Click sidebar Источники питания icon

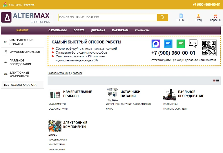click(6, 52)
